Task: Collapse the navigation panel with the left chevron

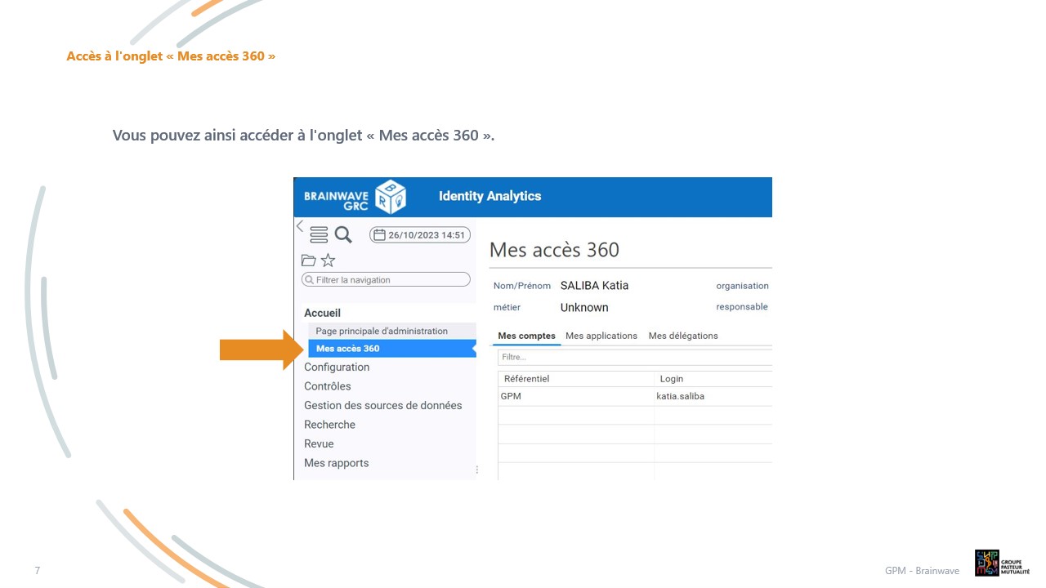Action: coord(300,226)
